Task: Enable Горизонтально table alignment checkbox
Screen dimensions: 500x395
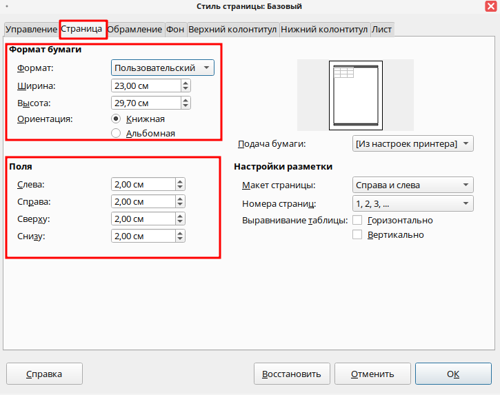Action: pos(357,220)
